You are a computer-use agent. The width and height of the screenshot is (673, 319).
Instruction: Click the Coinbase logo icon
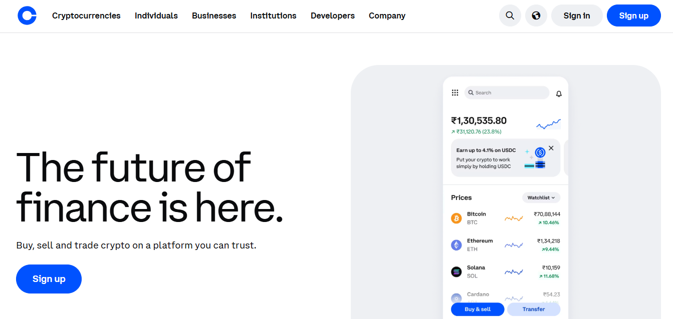pos(27,15)
